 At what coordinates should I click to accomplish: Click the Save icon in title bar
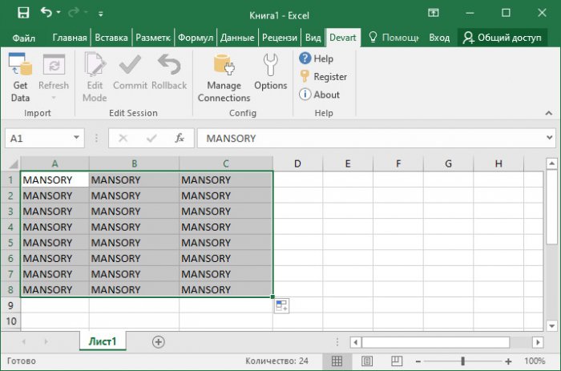[x=22, y=13]
